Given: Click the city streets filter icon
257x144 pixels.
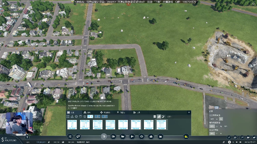Looking at the screenshot, I should (x=72, y=116).
